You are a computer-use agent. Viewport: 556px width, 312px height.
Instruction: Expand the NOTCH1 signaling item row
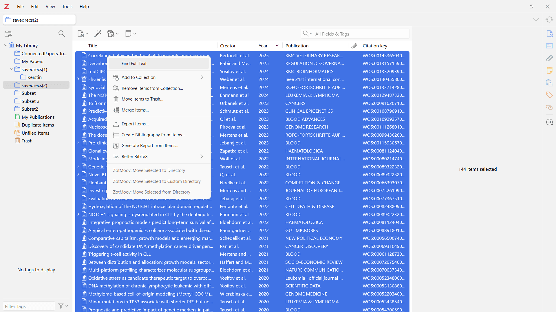(x=78, y=214)
